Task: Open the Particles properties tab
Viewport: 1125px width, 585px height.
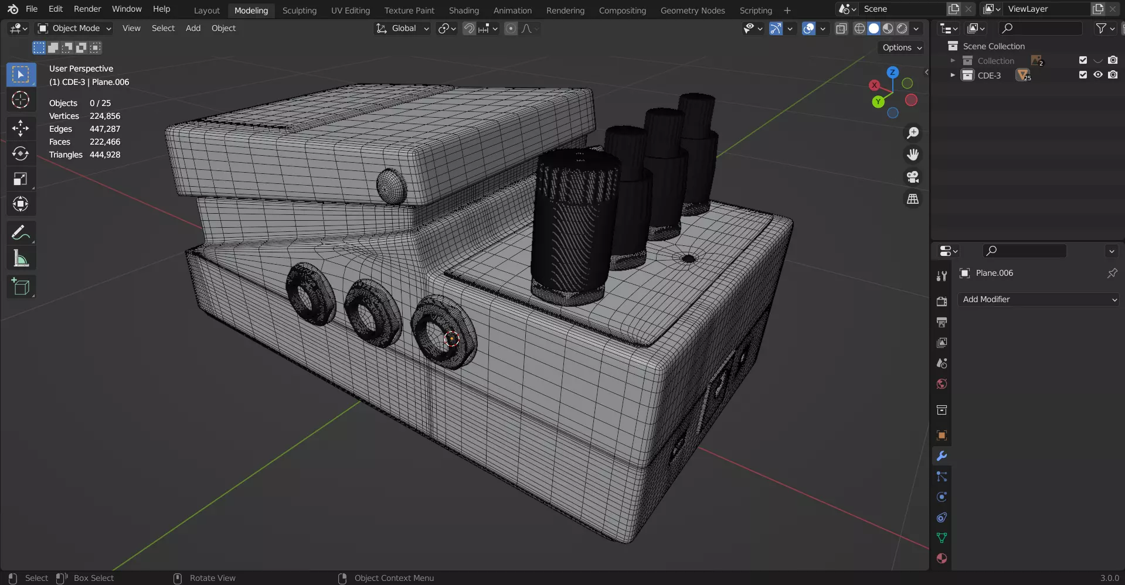Action: 942,477
